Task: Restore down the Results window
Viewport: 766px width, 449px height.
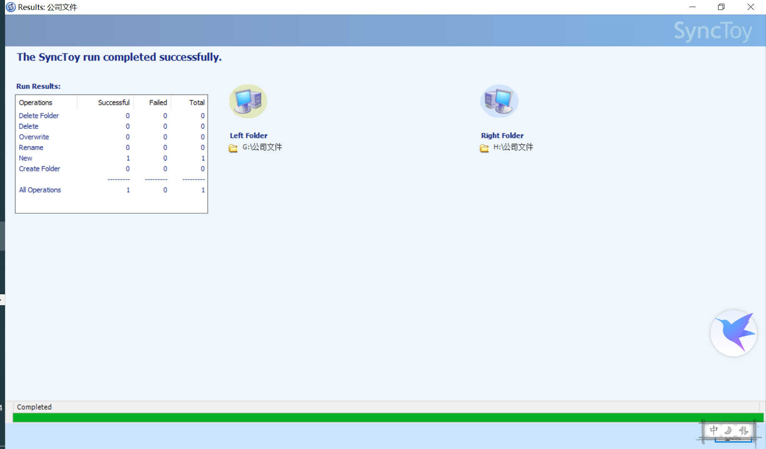Action: (721, 7)
